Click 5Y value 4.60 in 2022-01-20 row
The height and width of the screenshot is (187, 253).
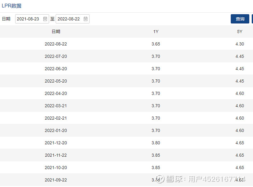pyautogui.click(x=240, y=130)
